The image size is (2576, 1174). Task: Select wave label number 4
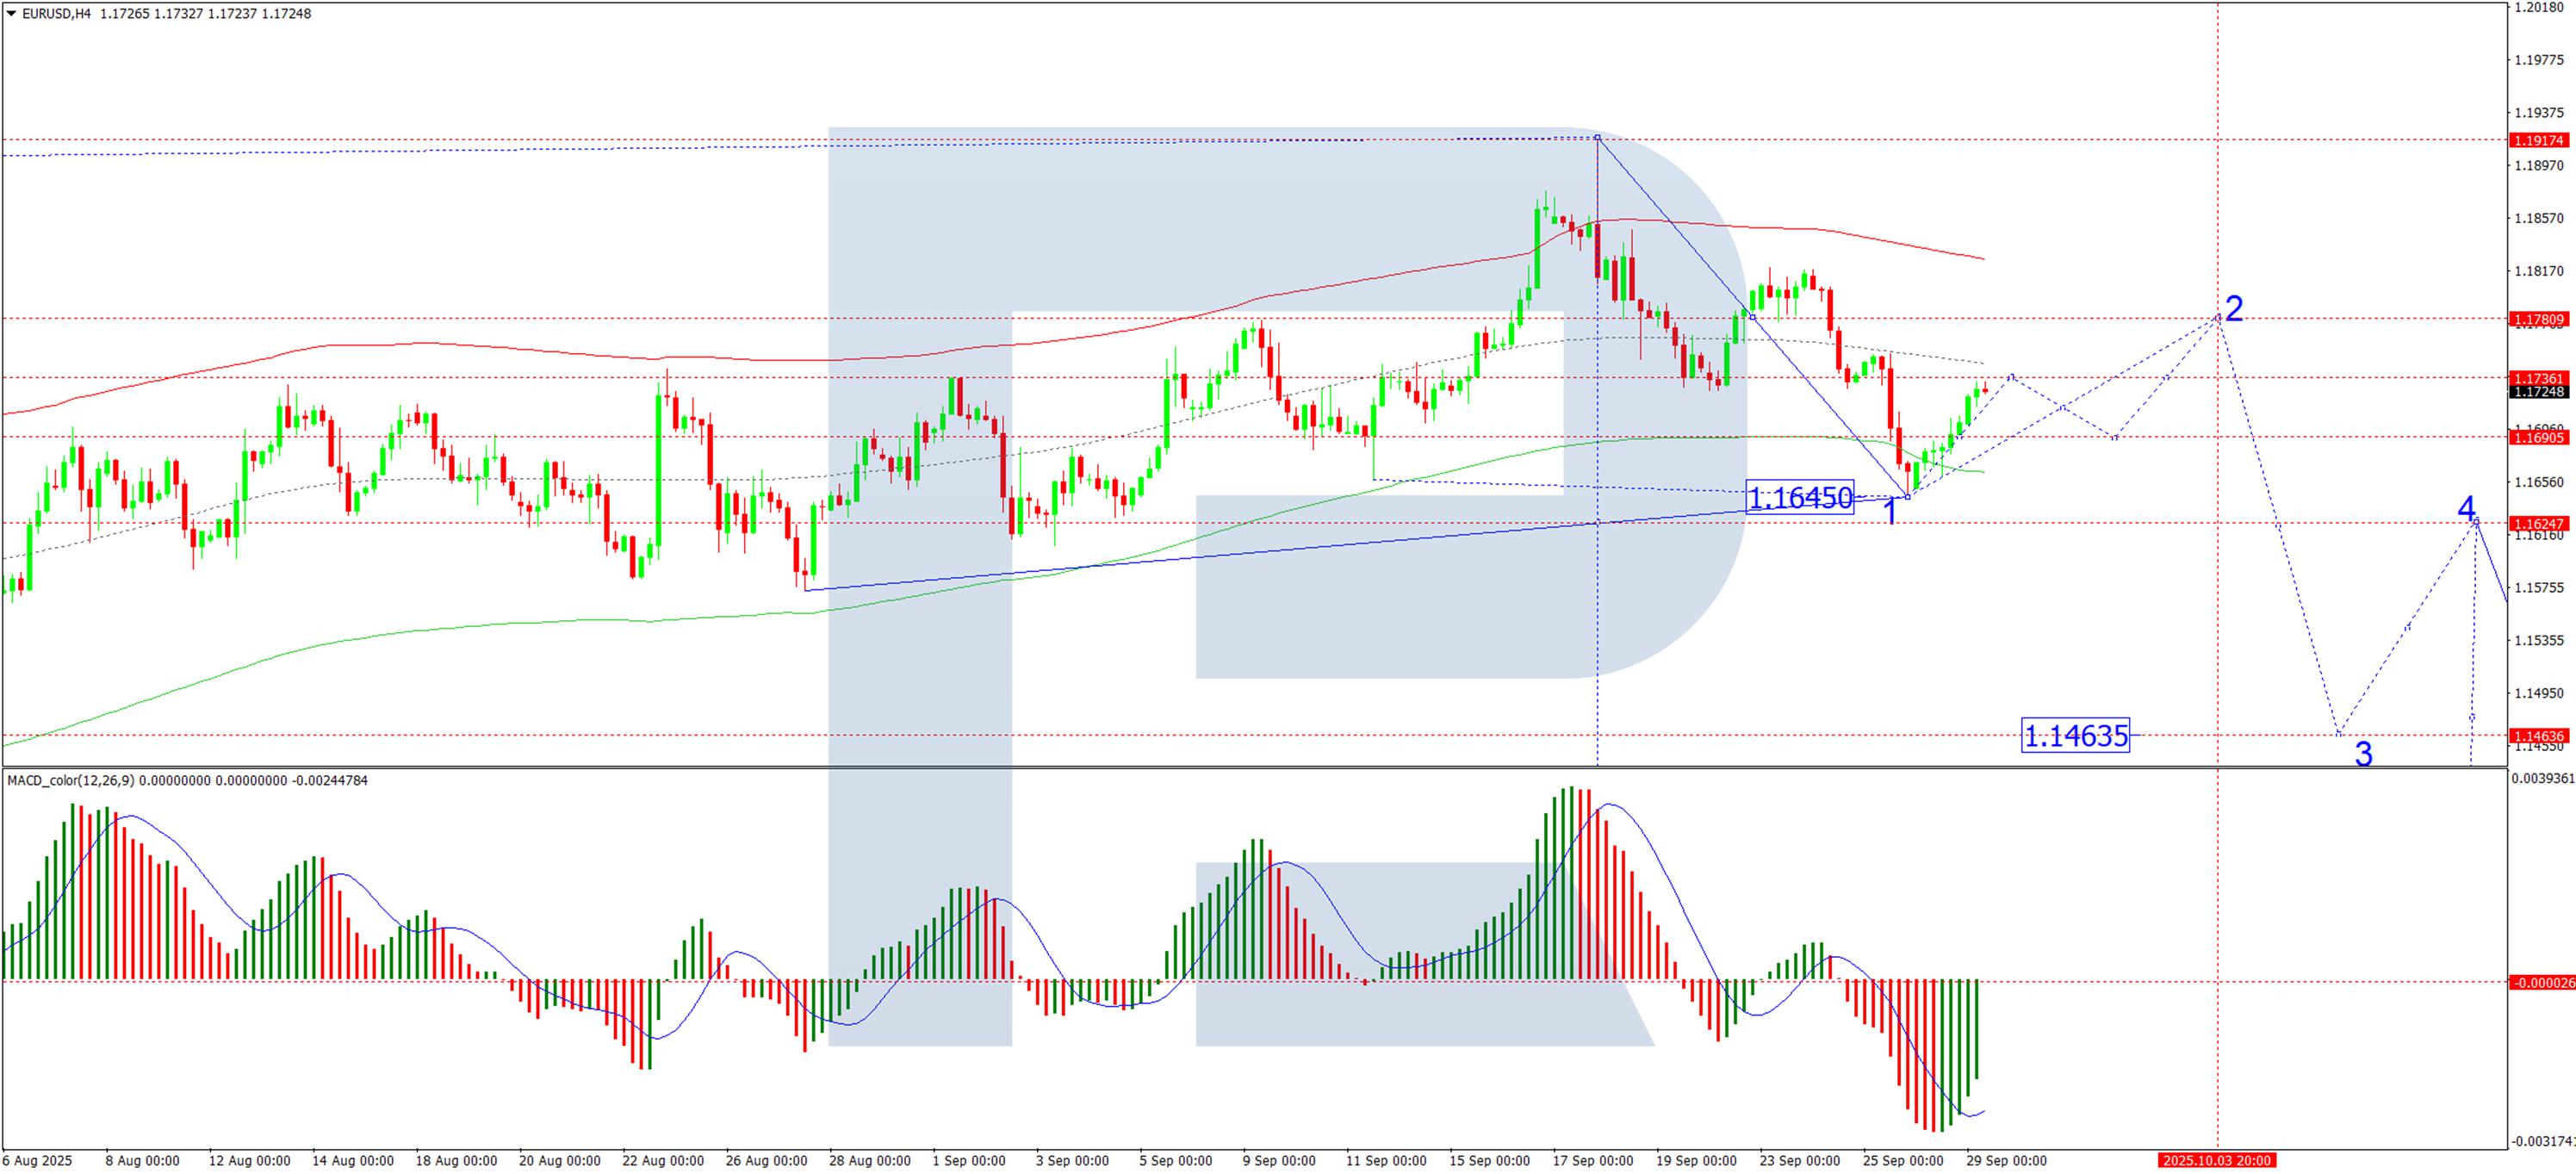pyautogui.click(x=2466, y=508)
